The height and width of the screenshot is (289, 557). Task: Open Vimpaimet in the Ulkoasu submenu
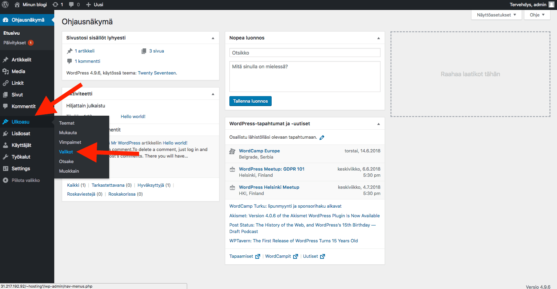point(70,142)
